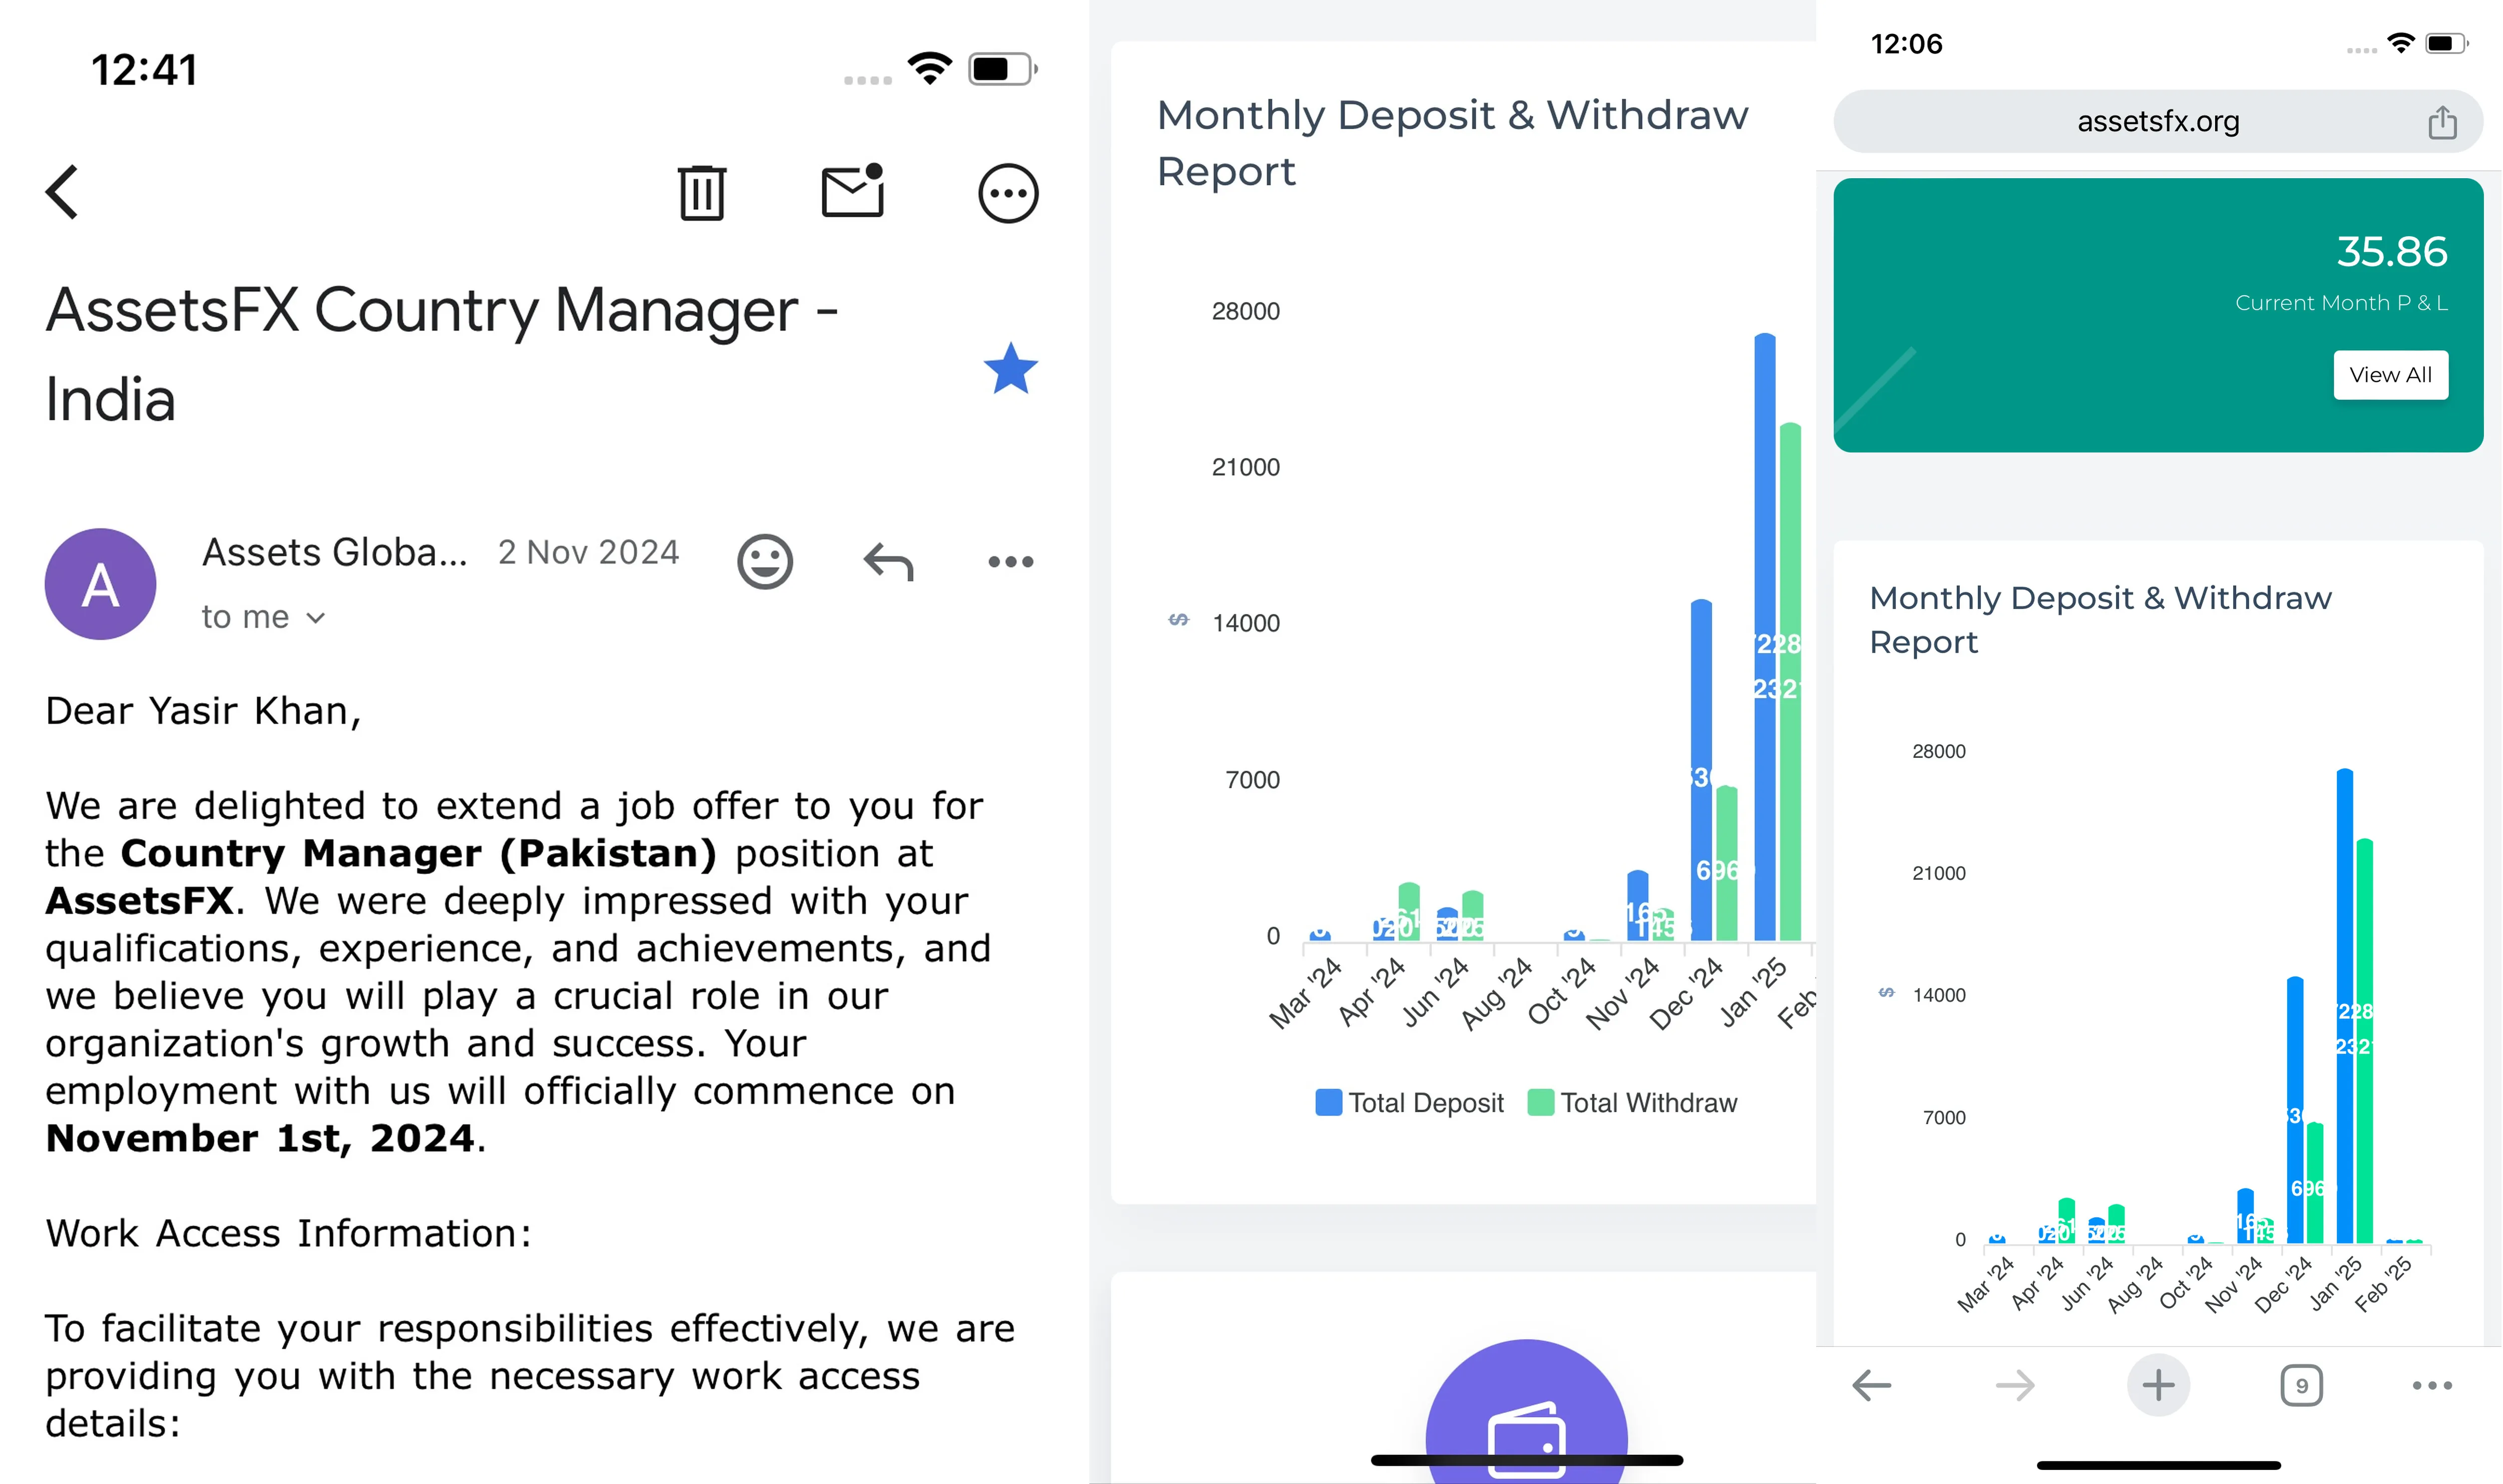Viewport: 2503px width, 1484px height.
Task: Select the Jan '25 deposit bar in the right chart
Action: 2344,1005
